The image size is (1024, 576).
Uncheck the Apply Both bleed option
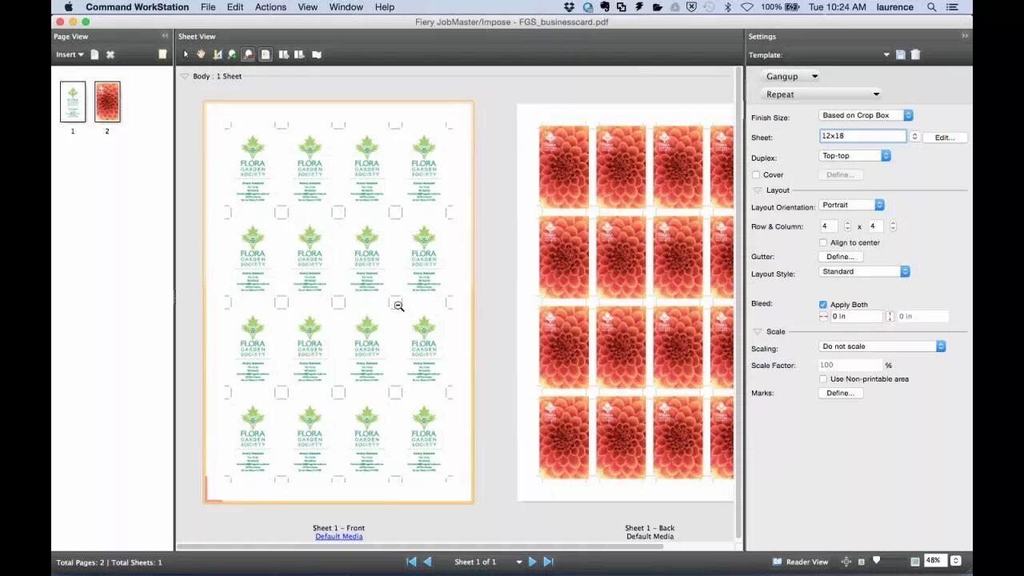(823, 305)
